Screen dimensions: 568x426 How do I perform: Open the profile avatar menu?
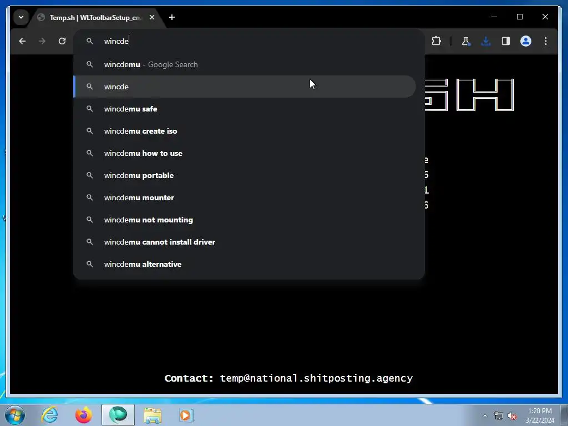(x=526, y=41)
